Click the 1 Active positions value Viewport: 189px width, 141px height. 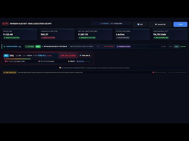pos(120,34)
